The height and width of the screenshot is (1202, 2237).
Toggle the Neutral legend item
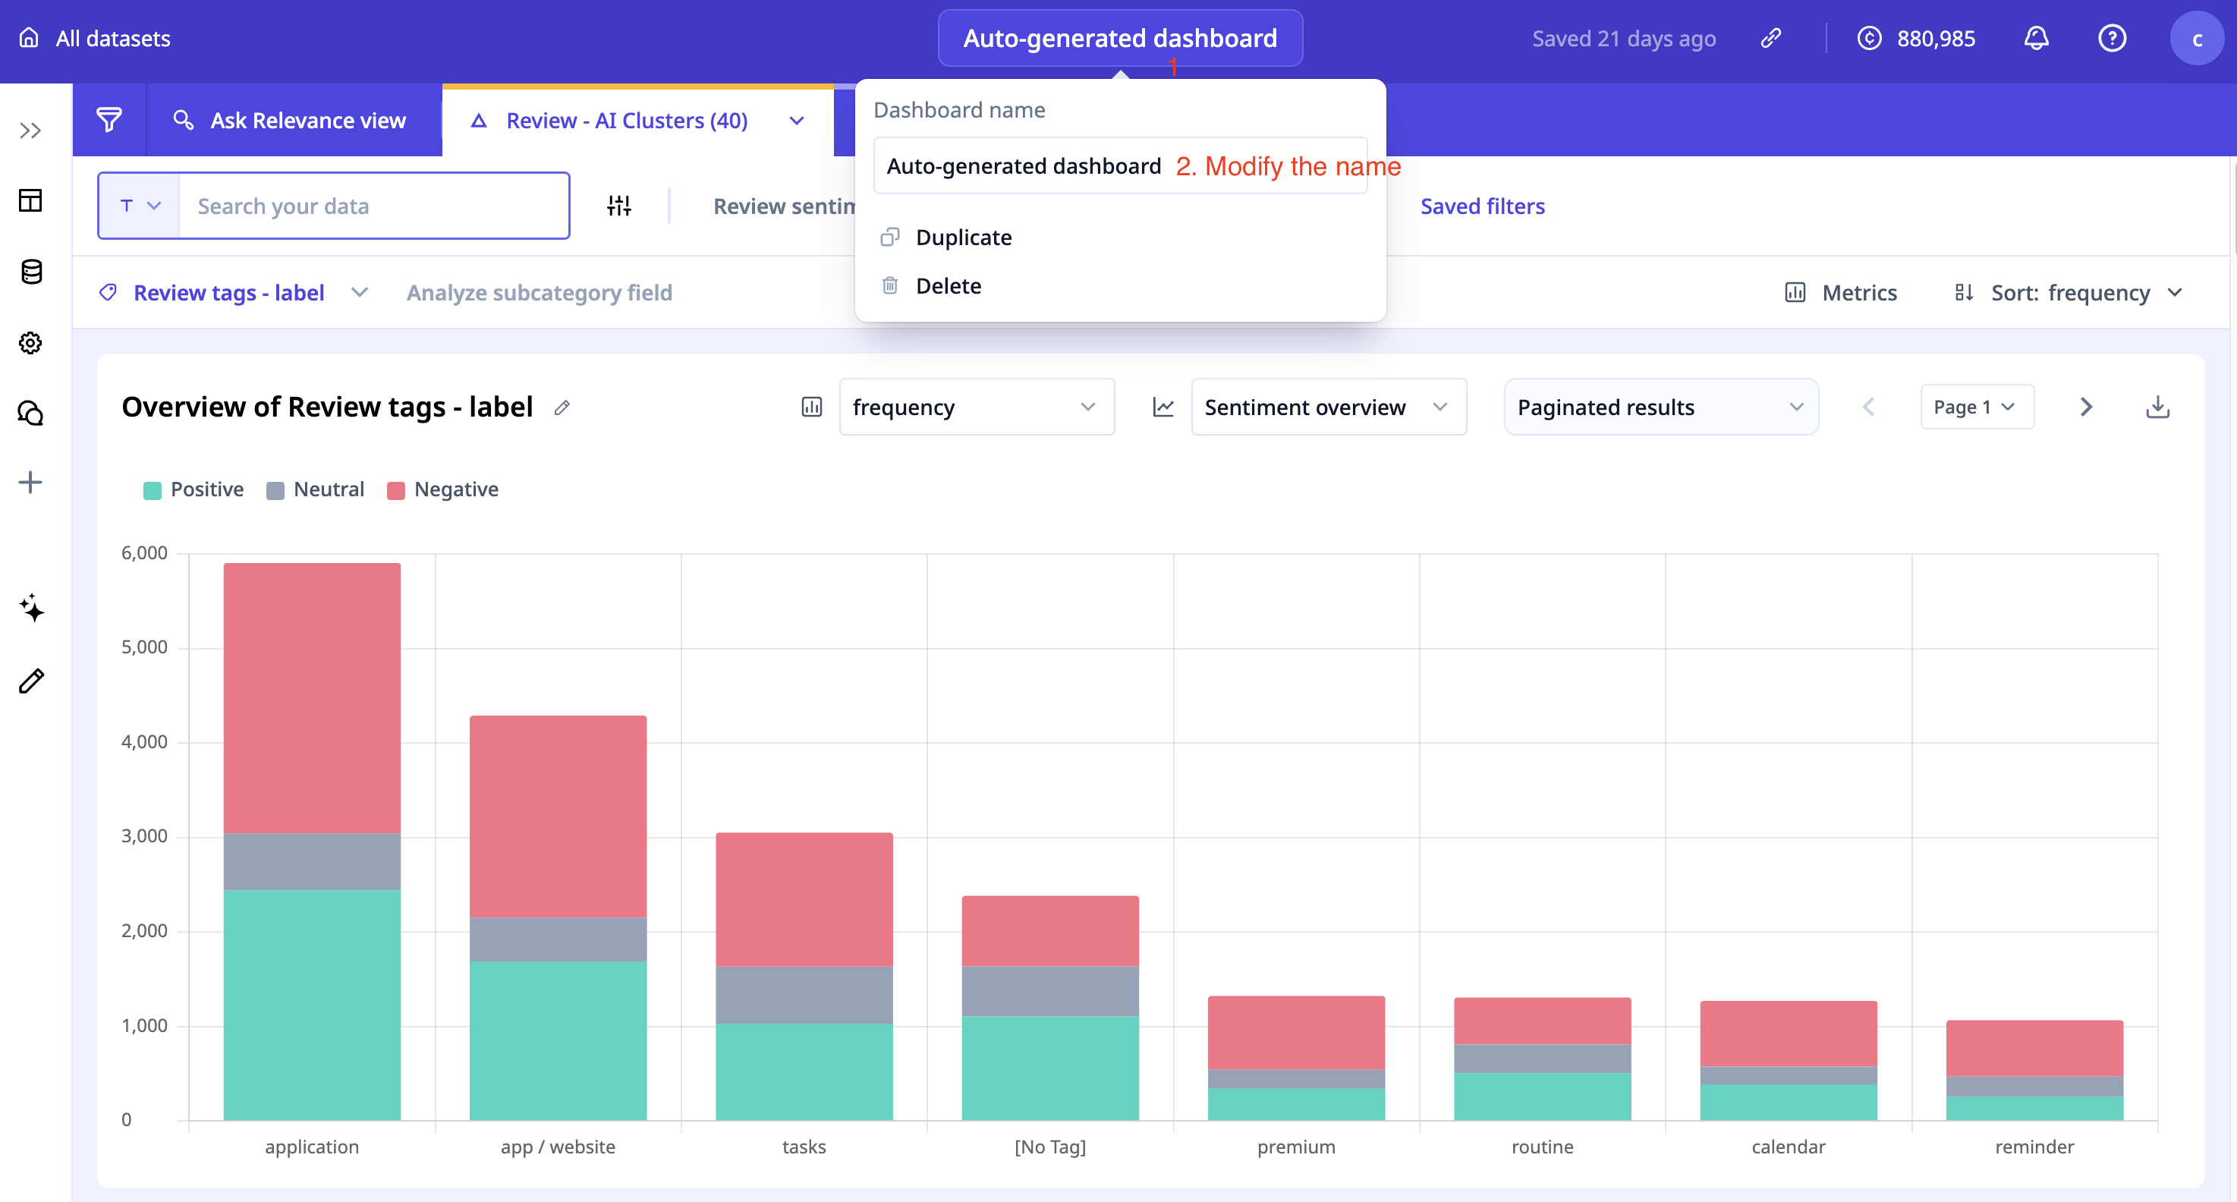(x=315, y=490)
